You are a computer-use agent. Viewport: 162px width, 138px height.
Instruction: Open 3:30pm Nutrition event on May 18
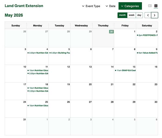pyautogui.click(x=38, y=91)
